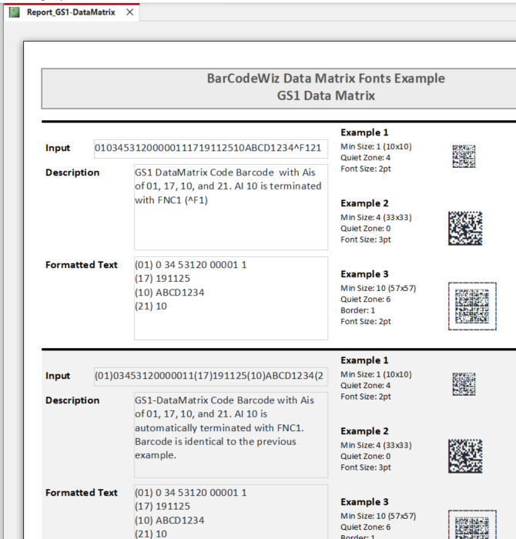Click the first record's 'Example 2' heading

point(364,203)
